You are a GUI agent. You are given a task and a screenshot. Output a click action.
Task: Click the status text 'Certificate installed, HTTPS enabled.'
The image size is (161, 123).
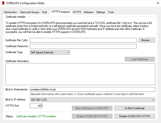tap(36, 116)
